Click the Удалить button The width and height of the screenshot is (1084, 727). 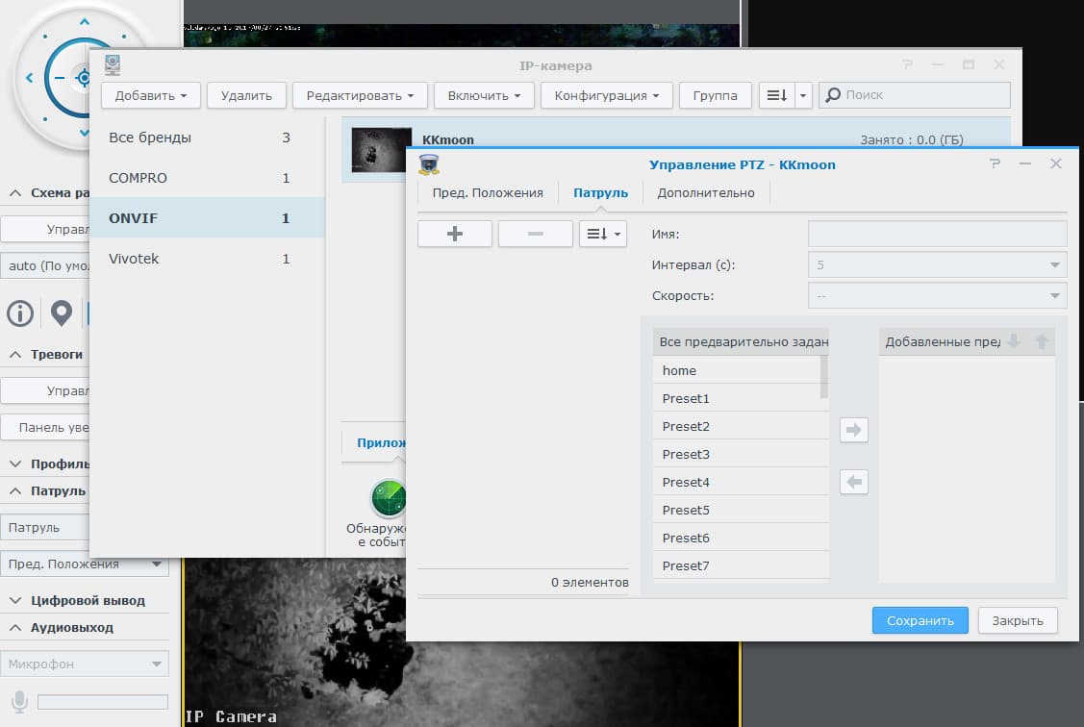[246, 95]
